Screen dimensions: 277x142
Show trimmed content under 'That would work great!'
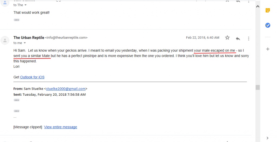[17, 20]
